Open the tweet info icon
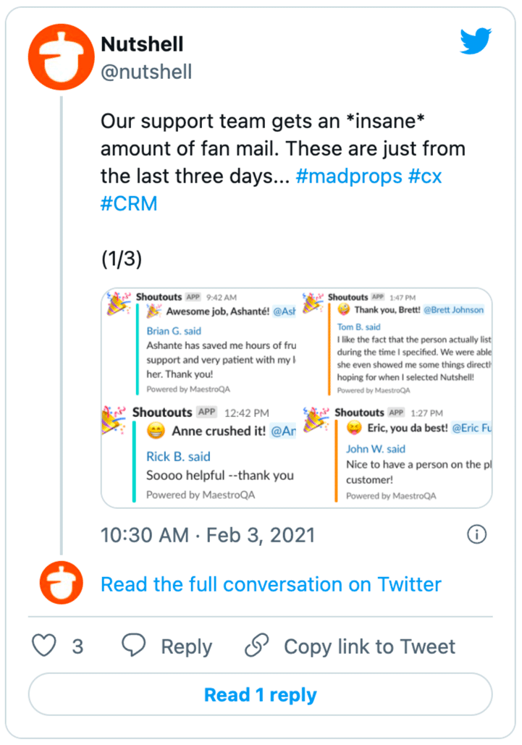Screen dimensions: 522x745 click(x=476, y=535)
